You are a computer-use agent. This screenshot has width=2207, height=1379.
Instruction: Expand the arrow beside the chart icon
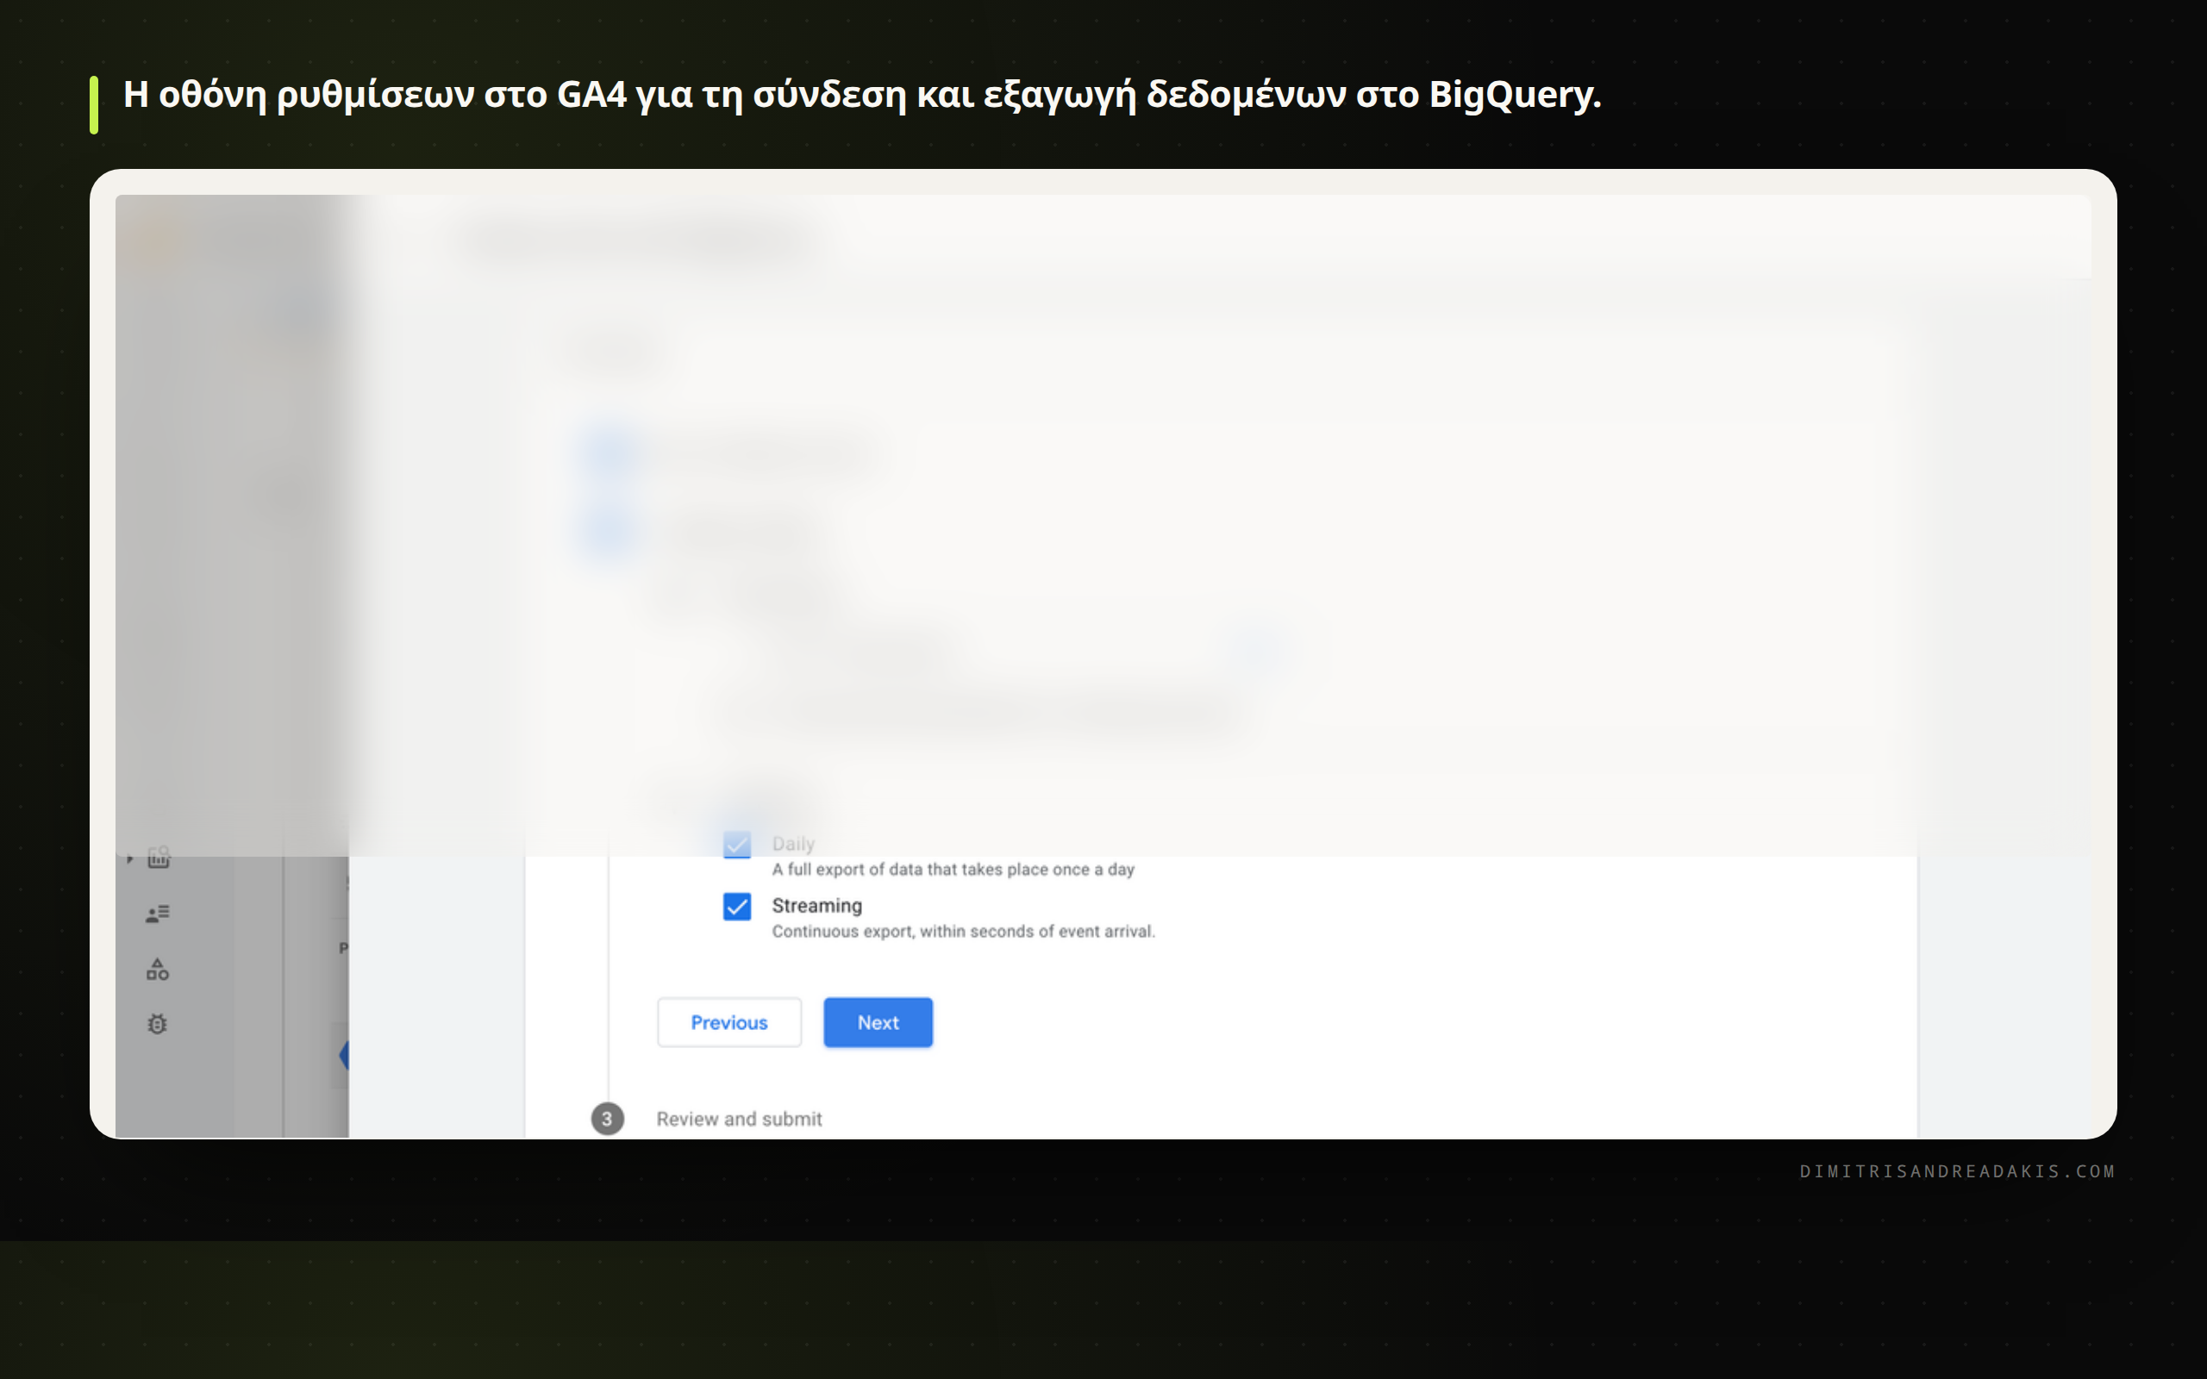pos(129,858)
